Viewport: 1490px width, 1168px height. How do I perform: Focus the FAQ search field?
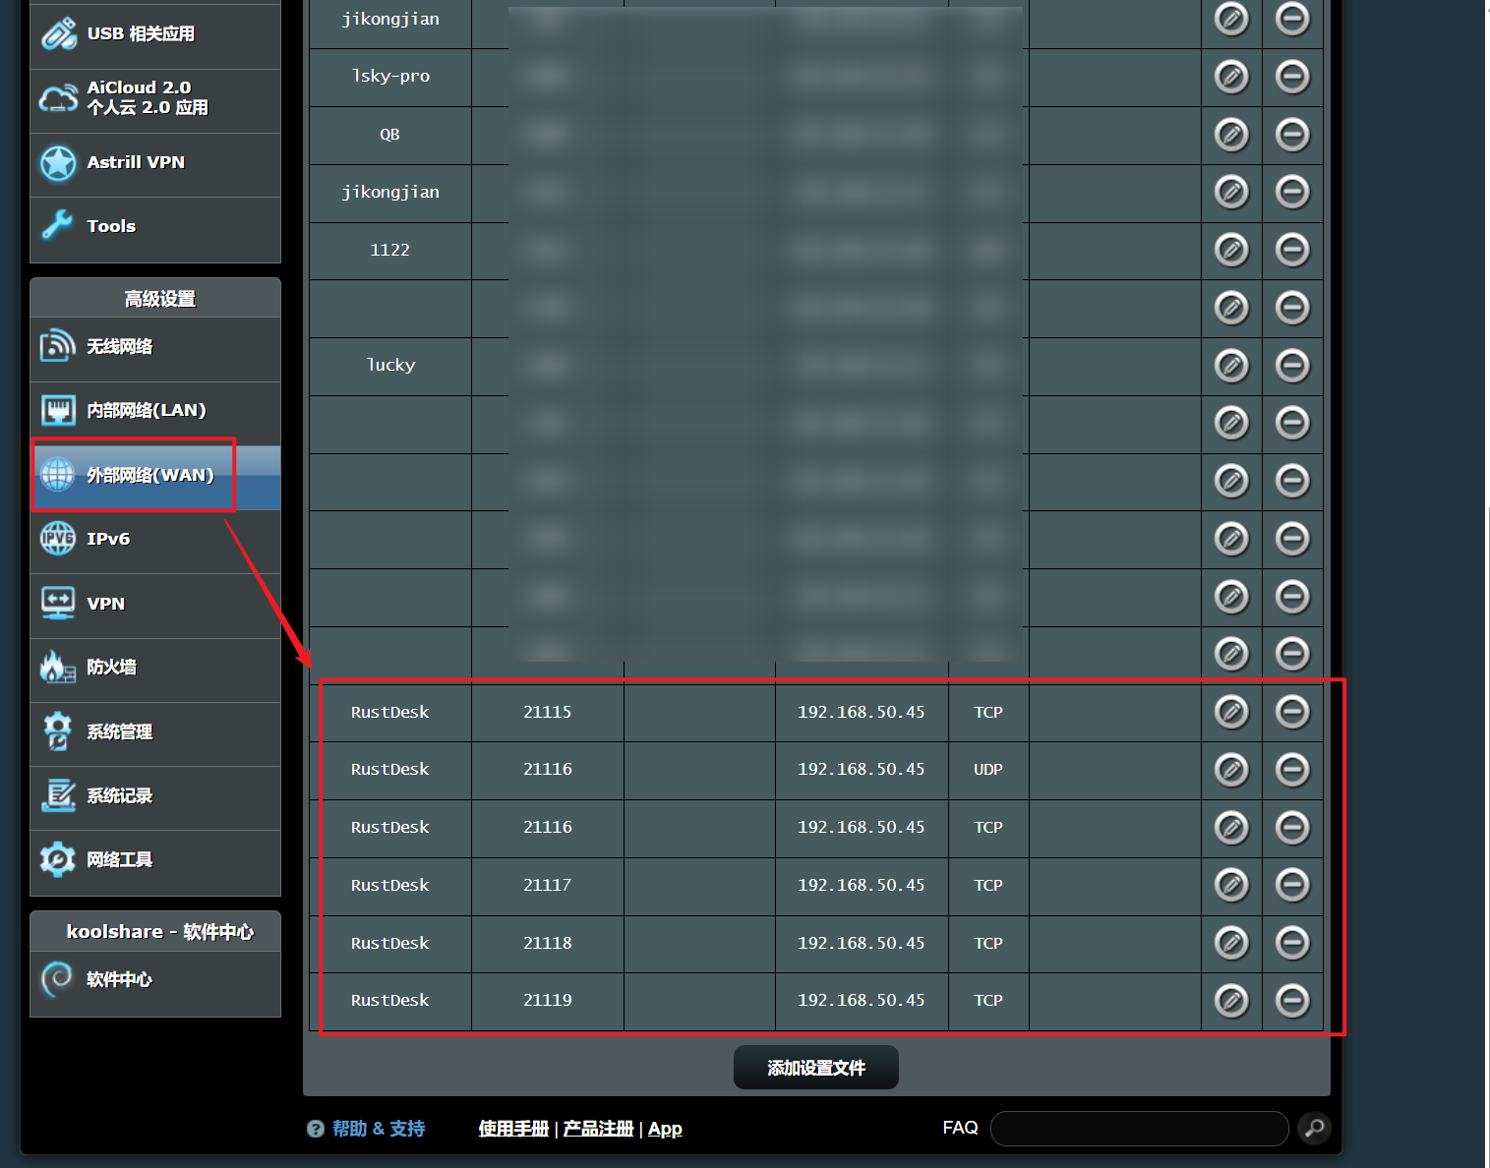(x=1139, y=1129)
